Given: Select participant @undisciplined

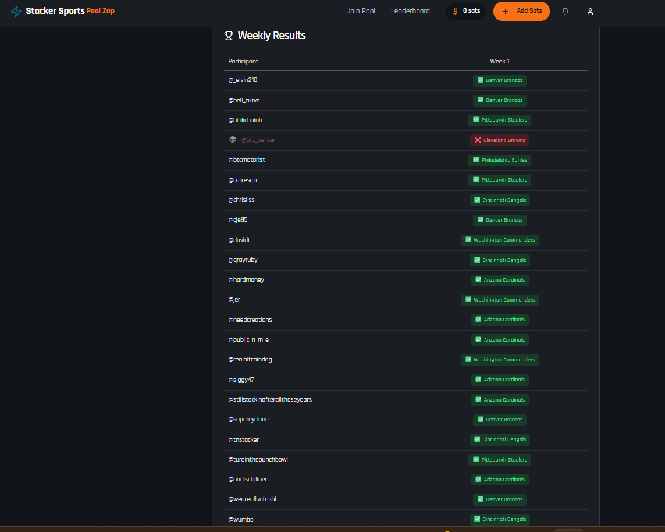Looking at the screenshot, I should pos(248,480).
